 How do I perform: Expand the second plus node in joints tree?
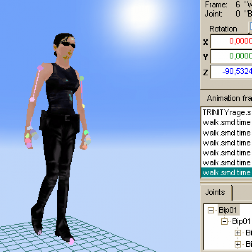point(238,244)
